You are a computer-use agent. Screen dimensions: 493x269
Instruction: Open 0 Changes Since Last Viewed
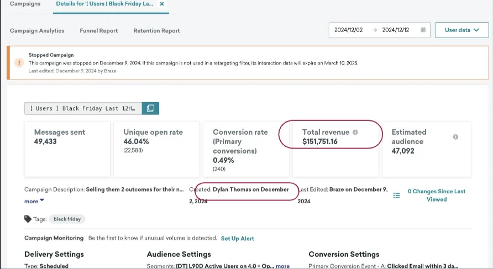click(x=437, y=195)
